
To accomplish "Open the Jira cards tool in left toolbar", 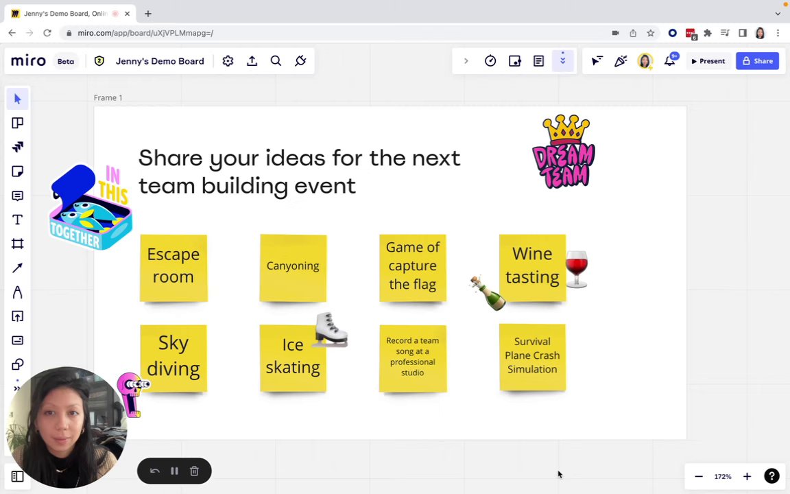I will (x=18, y=147).
